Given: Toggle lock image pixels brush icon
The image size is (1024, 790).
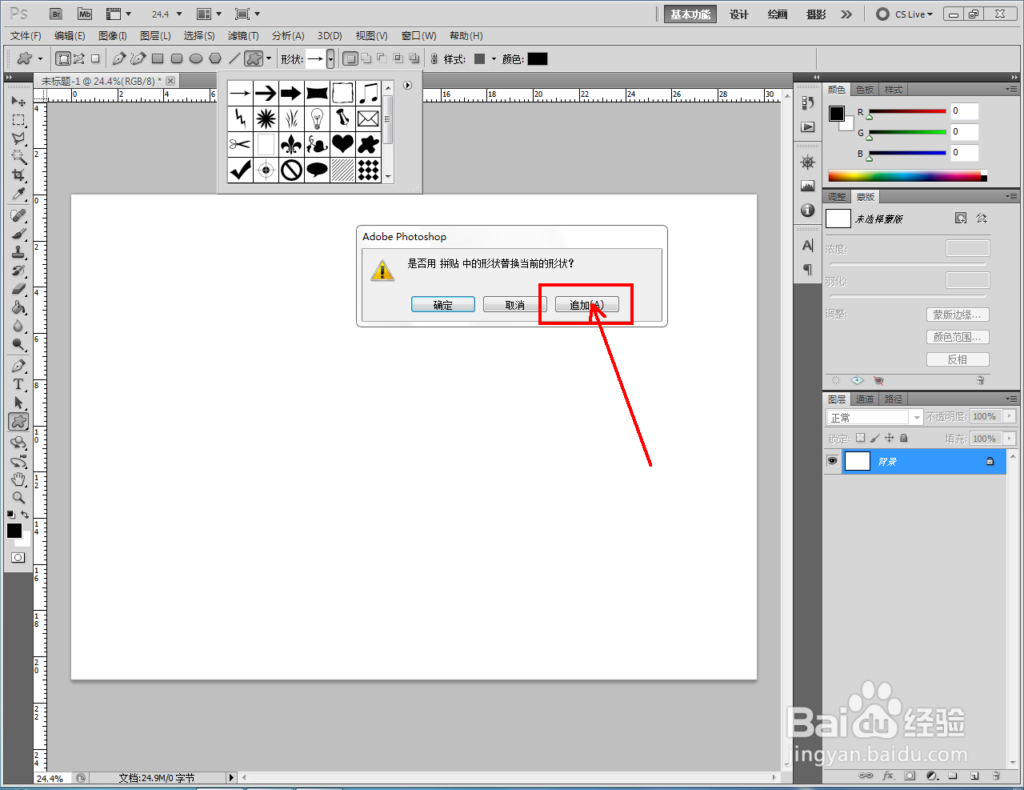Looking at the screenshot, I should coord(874,438).
